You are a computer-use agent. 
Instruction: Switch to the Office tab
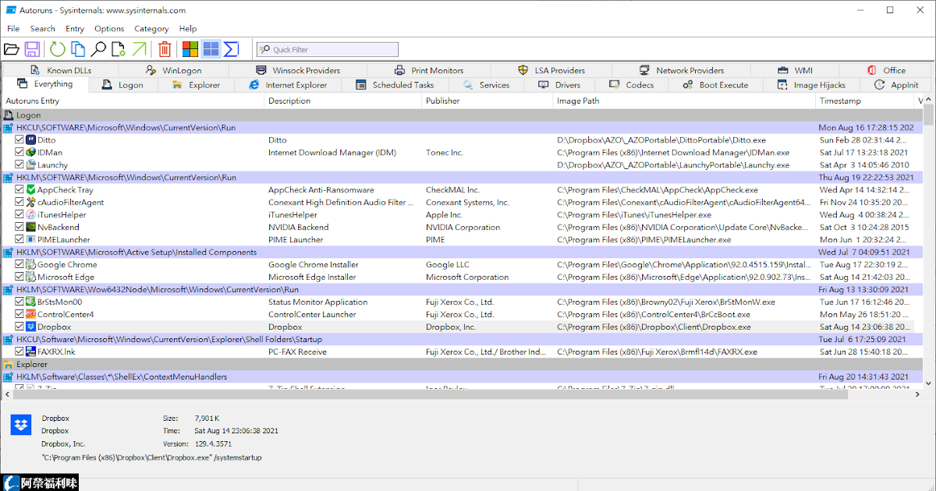click(x=885, y=70)
